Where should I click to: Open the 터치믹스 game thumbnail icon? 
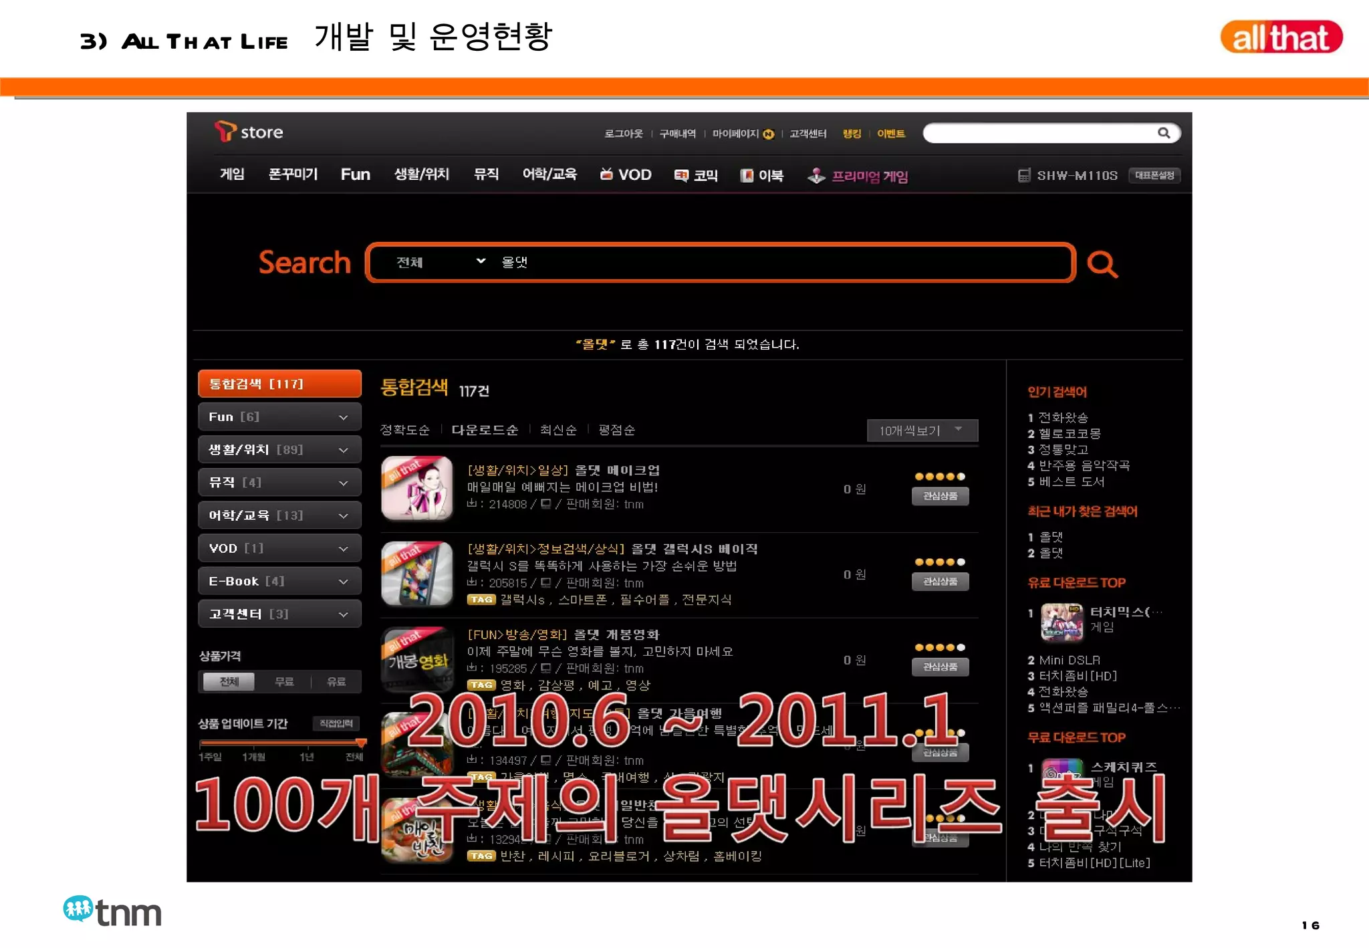click(x=1062, y=622)
